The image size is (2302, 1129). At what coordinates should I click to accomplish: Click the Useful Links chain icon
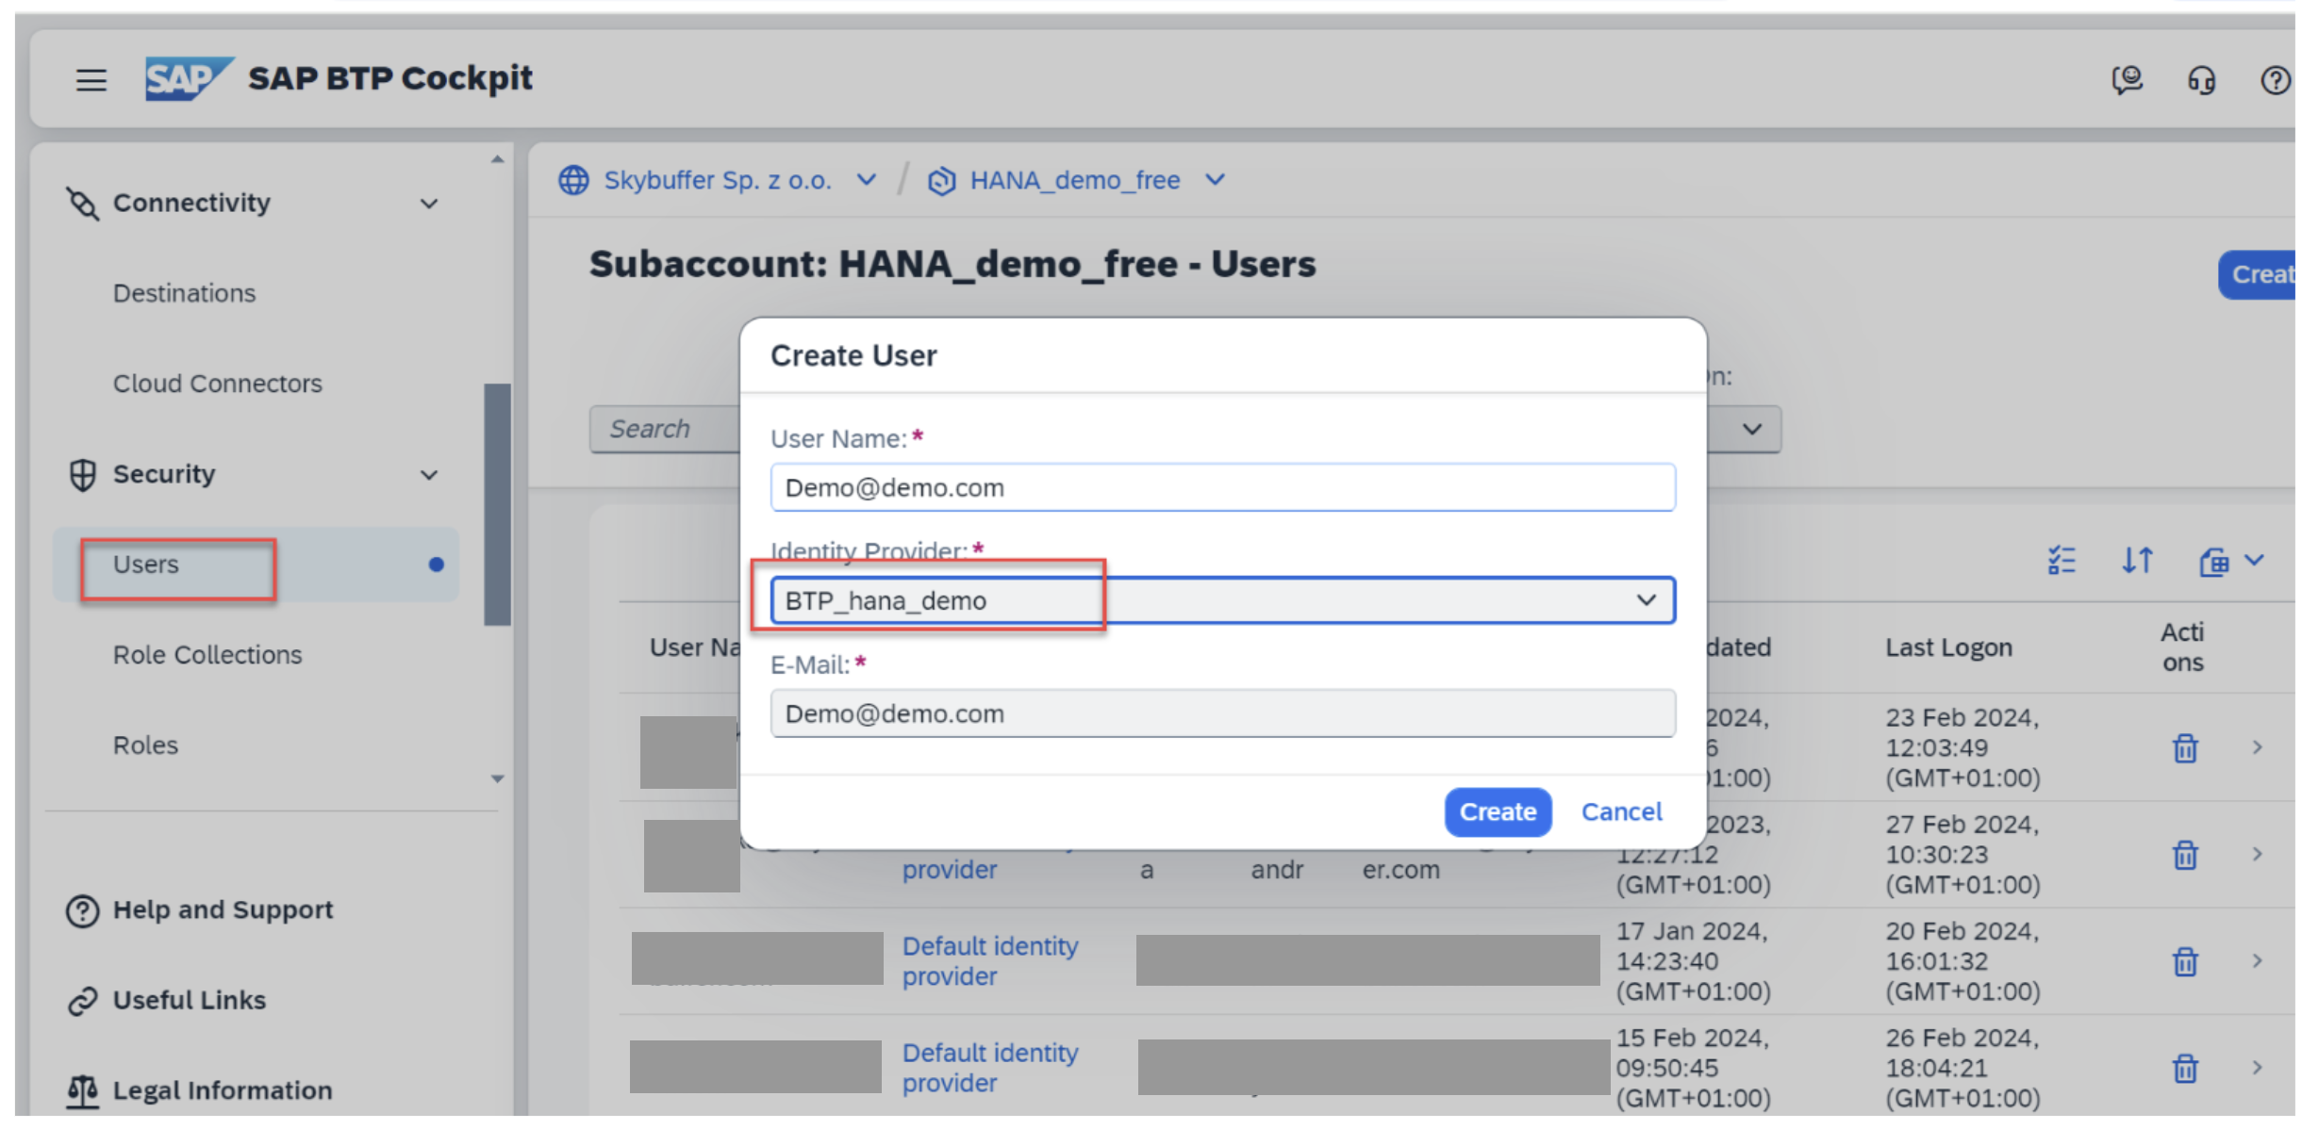82,1001
